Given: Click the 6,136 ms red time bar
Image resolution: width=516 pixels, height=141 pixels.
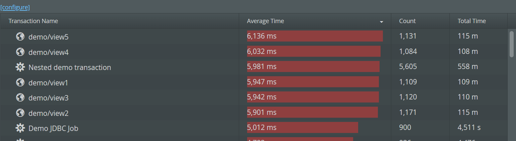Looking at the screenshot, I should tap(315, 36).
